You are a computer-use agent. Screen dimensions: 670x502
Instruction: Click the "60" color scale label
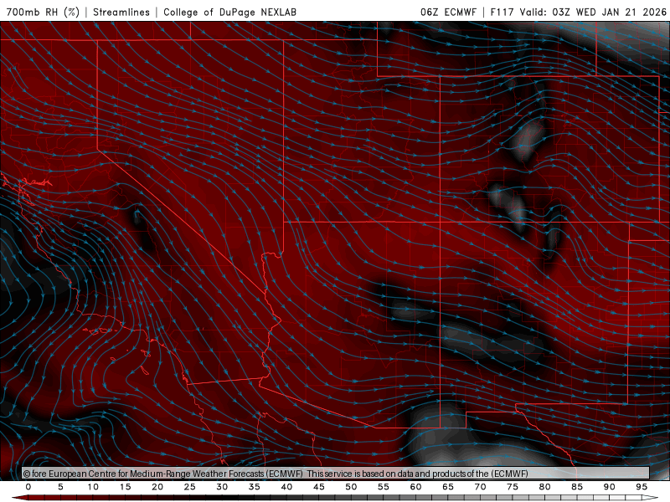(415, 487)
